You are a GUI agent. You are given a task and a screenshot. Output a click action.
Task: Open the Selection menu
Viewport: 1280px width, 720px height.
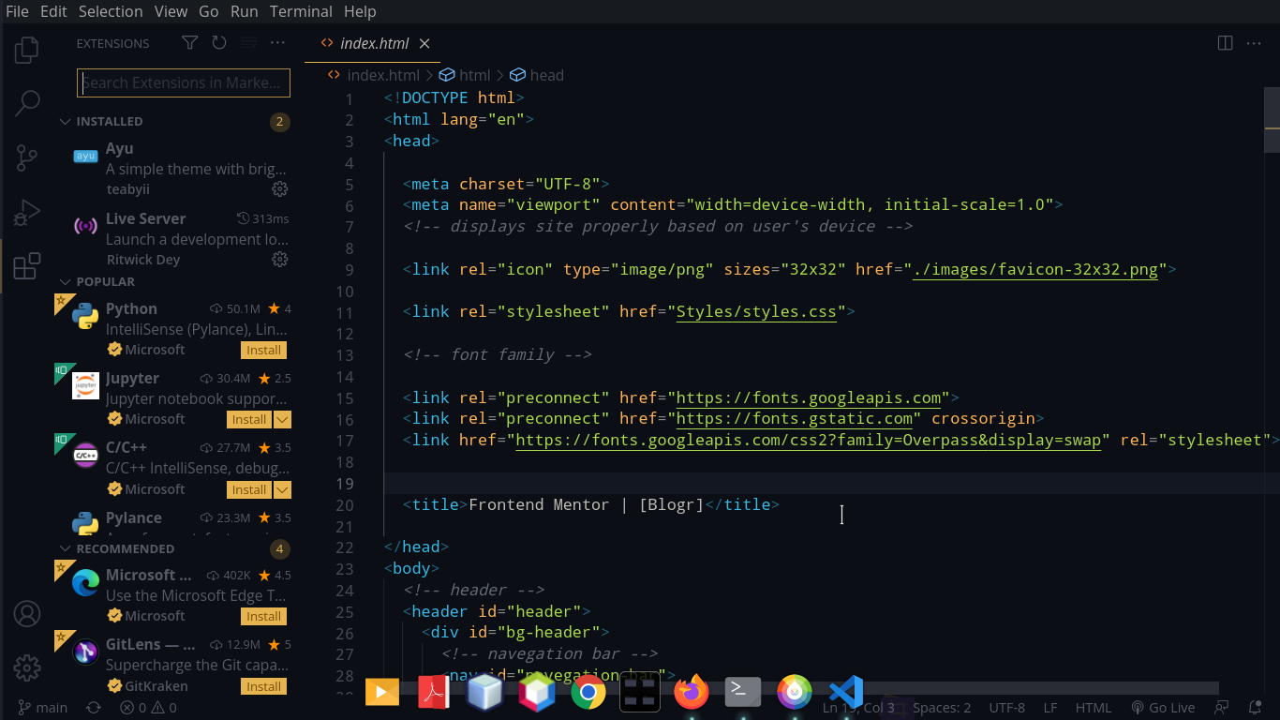click(x=111, y=11)
